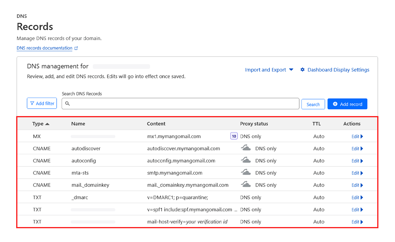Select the autoconfig name cell
The image size is (395, 242).
84,161
